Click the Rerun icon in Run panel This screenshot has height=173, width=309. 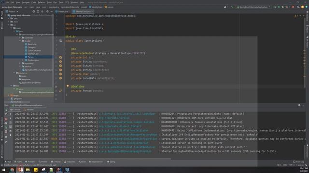[6, 110]
